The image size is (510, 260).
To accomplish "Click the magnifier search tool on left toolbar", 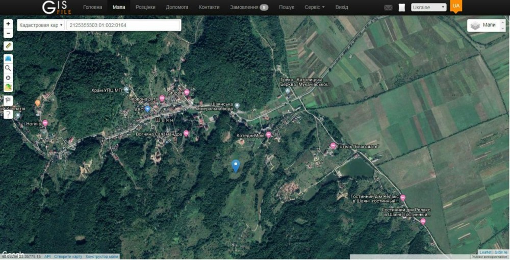I will 8,68.
